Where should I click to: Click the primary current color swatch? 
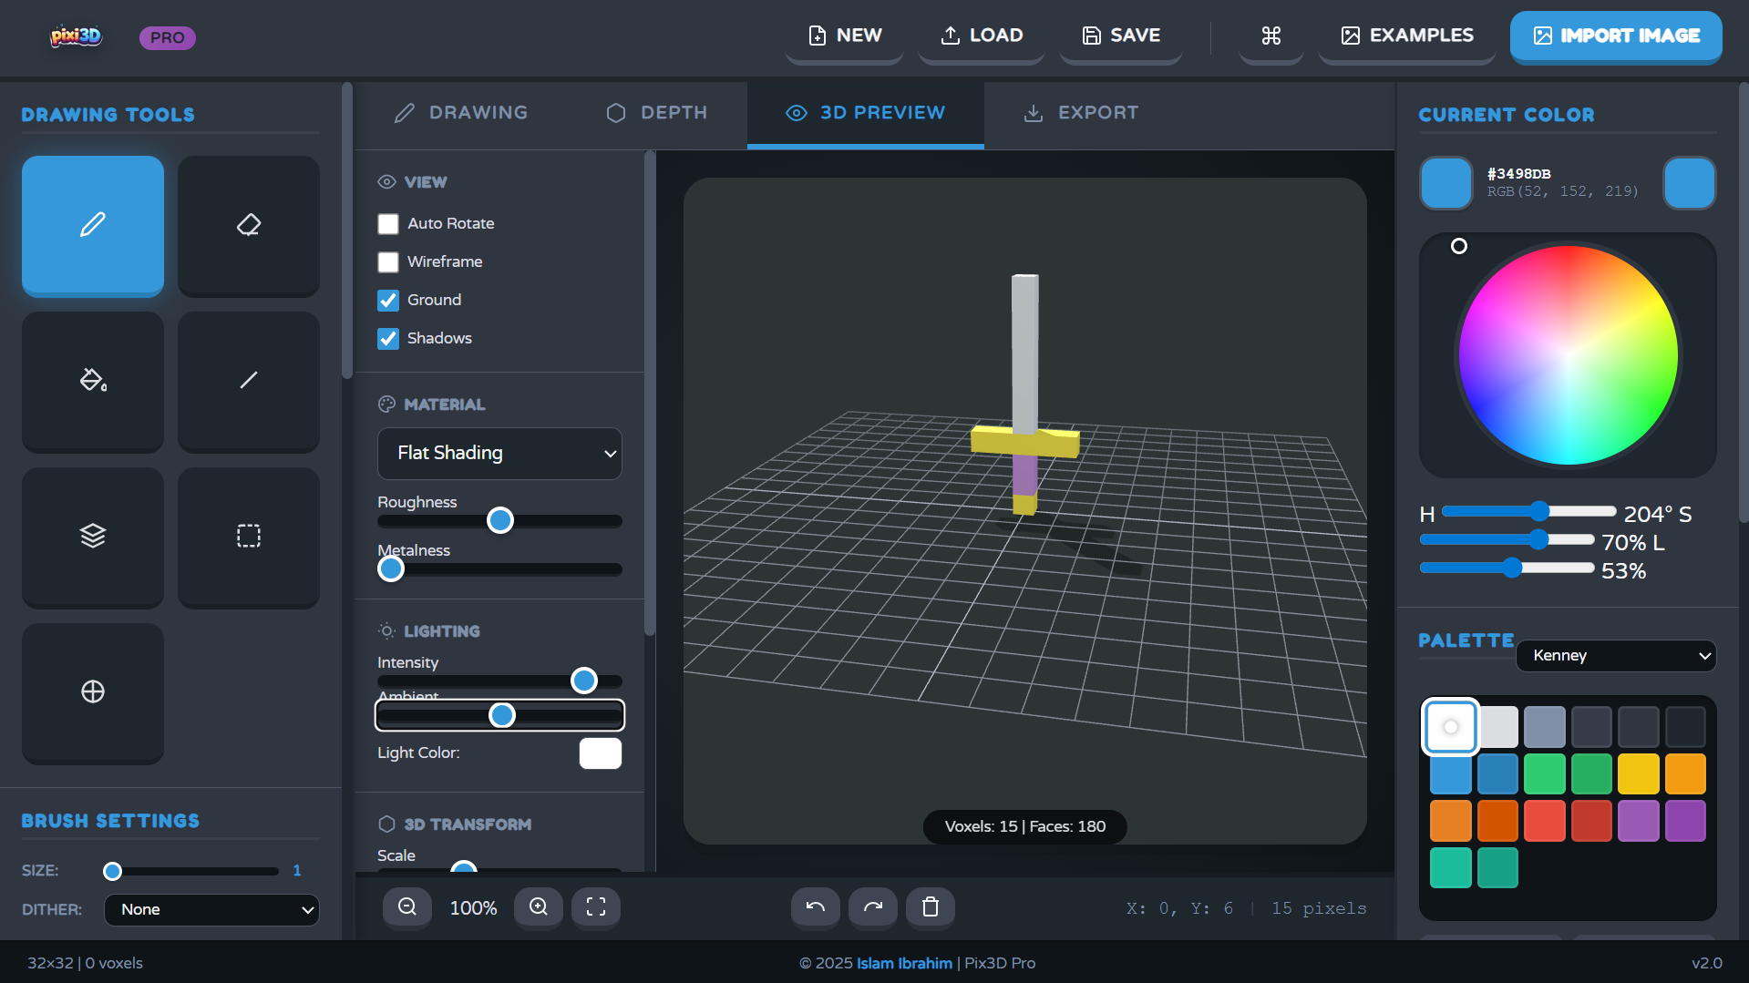coord(1446,183)
